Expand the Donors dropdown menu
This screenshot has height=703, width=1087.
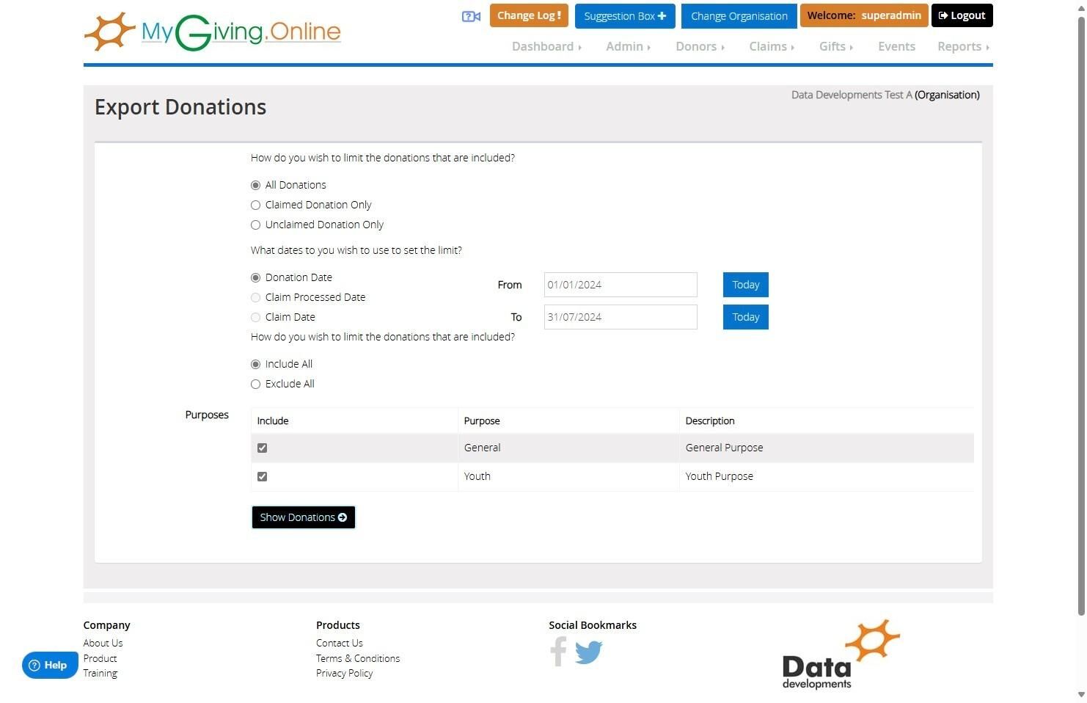tap(700, 46)
